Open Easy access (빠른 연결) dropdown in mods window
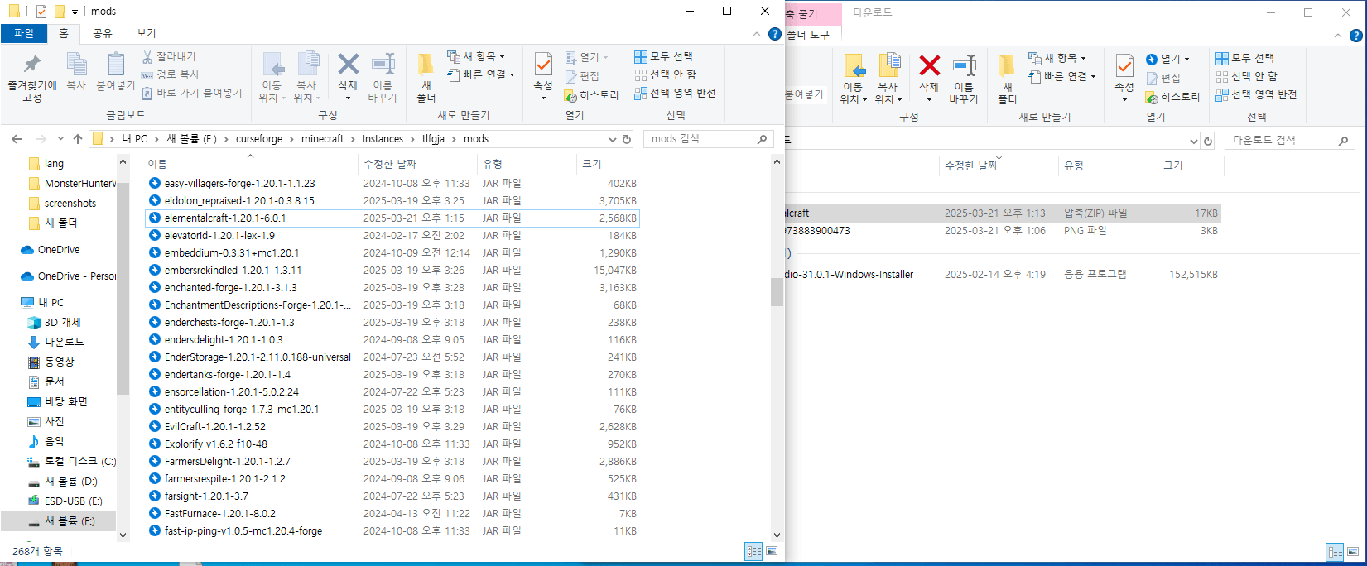The height and width of the screenshot is (566, 1367). pyautogui.click(x=481, y=74)
